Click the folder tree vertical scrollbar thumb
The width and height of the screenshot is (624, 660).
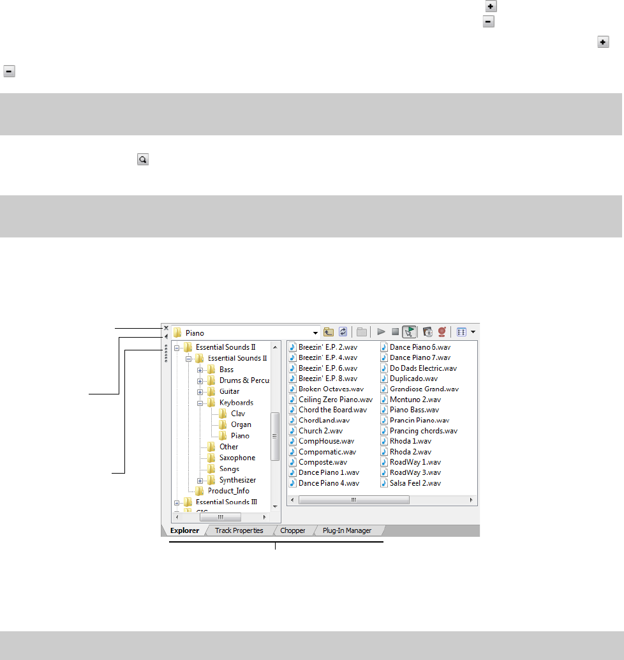click(x=275, y=437)
